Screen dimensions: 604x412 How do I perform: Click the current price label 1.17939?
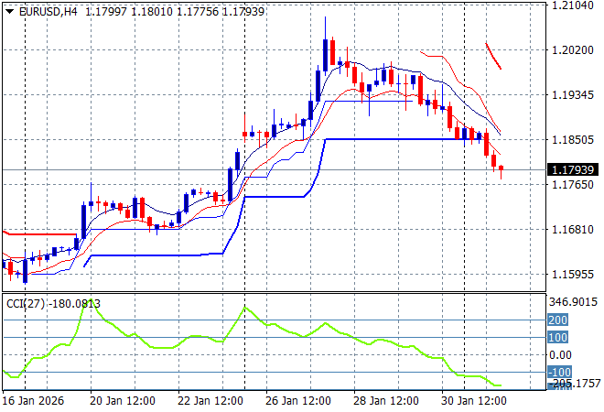pyautogui.click(x=572, y=169)
